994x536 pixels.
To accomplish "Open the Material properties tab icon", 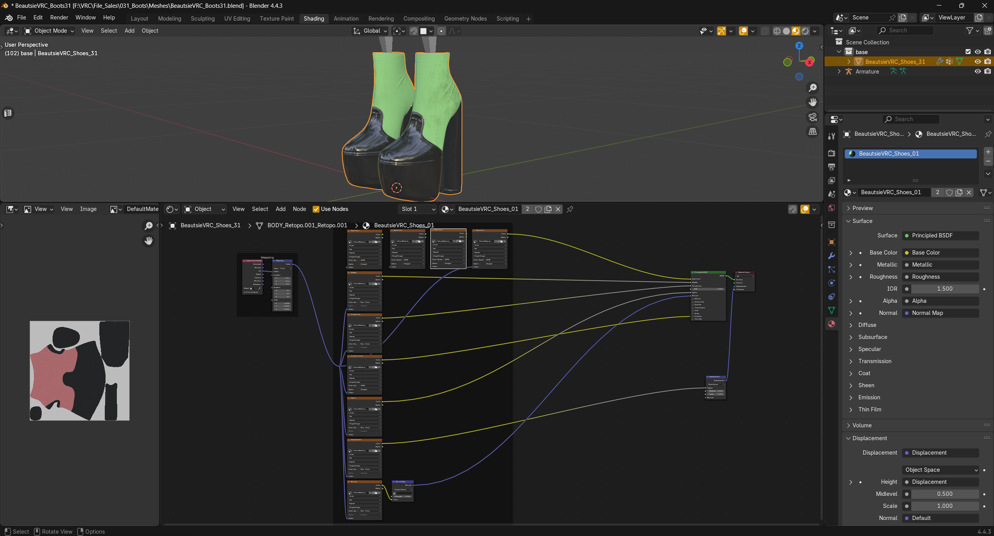I will 832,324.
